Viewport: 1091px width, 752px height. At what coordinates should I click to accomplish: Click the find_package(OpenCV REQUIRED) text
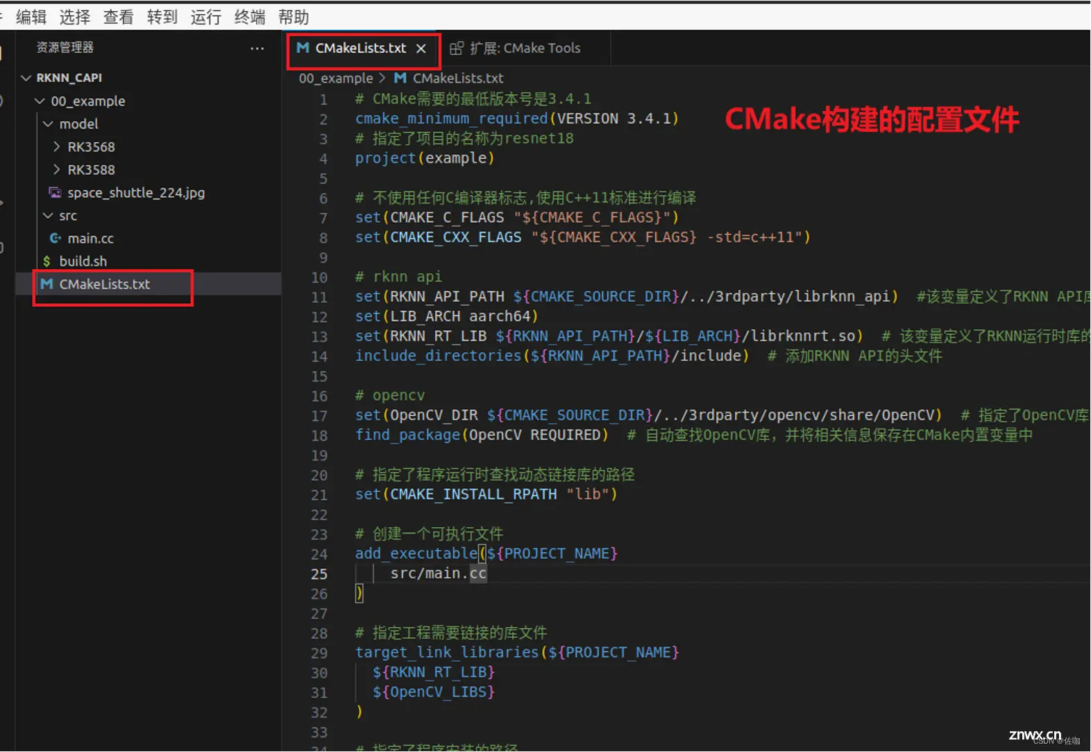click(x=482, y=435)
